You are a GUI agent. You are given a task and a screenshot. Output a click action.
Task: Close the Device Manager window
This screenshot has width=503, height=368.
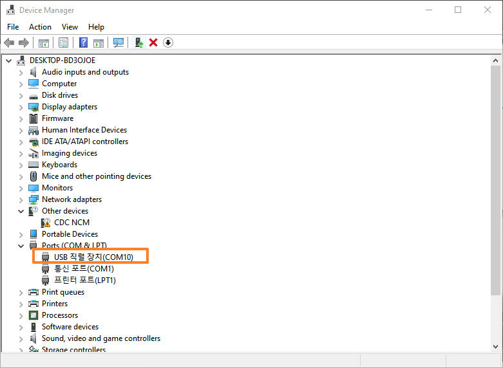click(488, 10)
